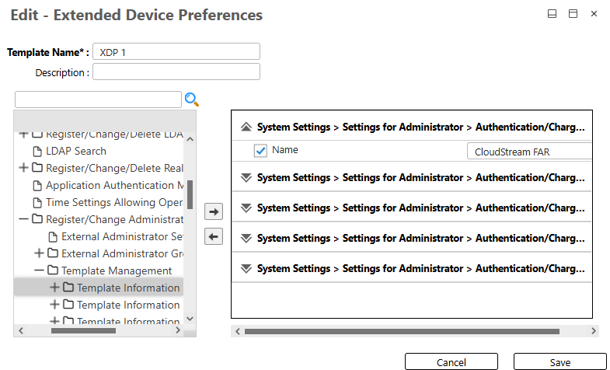The image size is (610, 370).
Task: Click the Register/Change/Delete Real folder icon
Action: (x=37, y=168)
